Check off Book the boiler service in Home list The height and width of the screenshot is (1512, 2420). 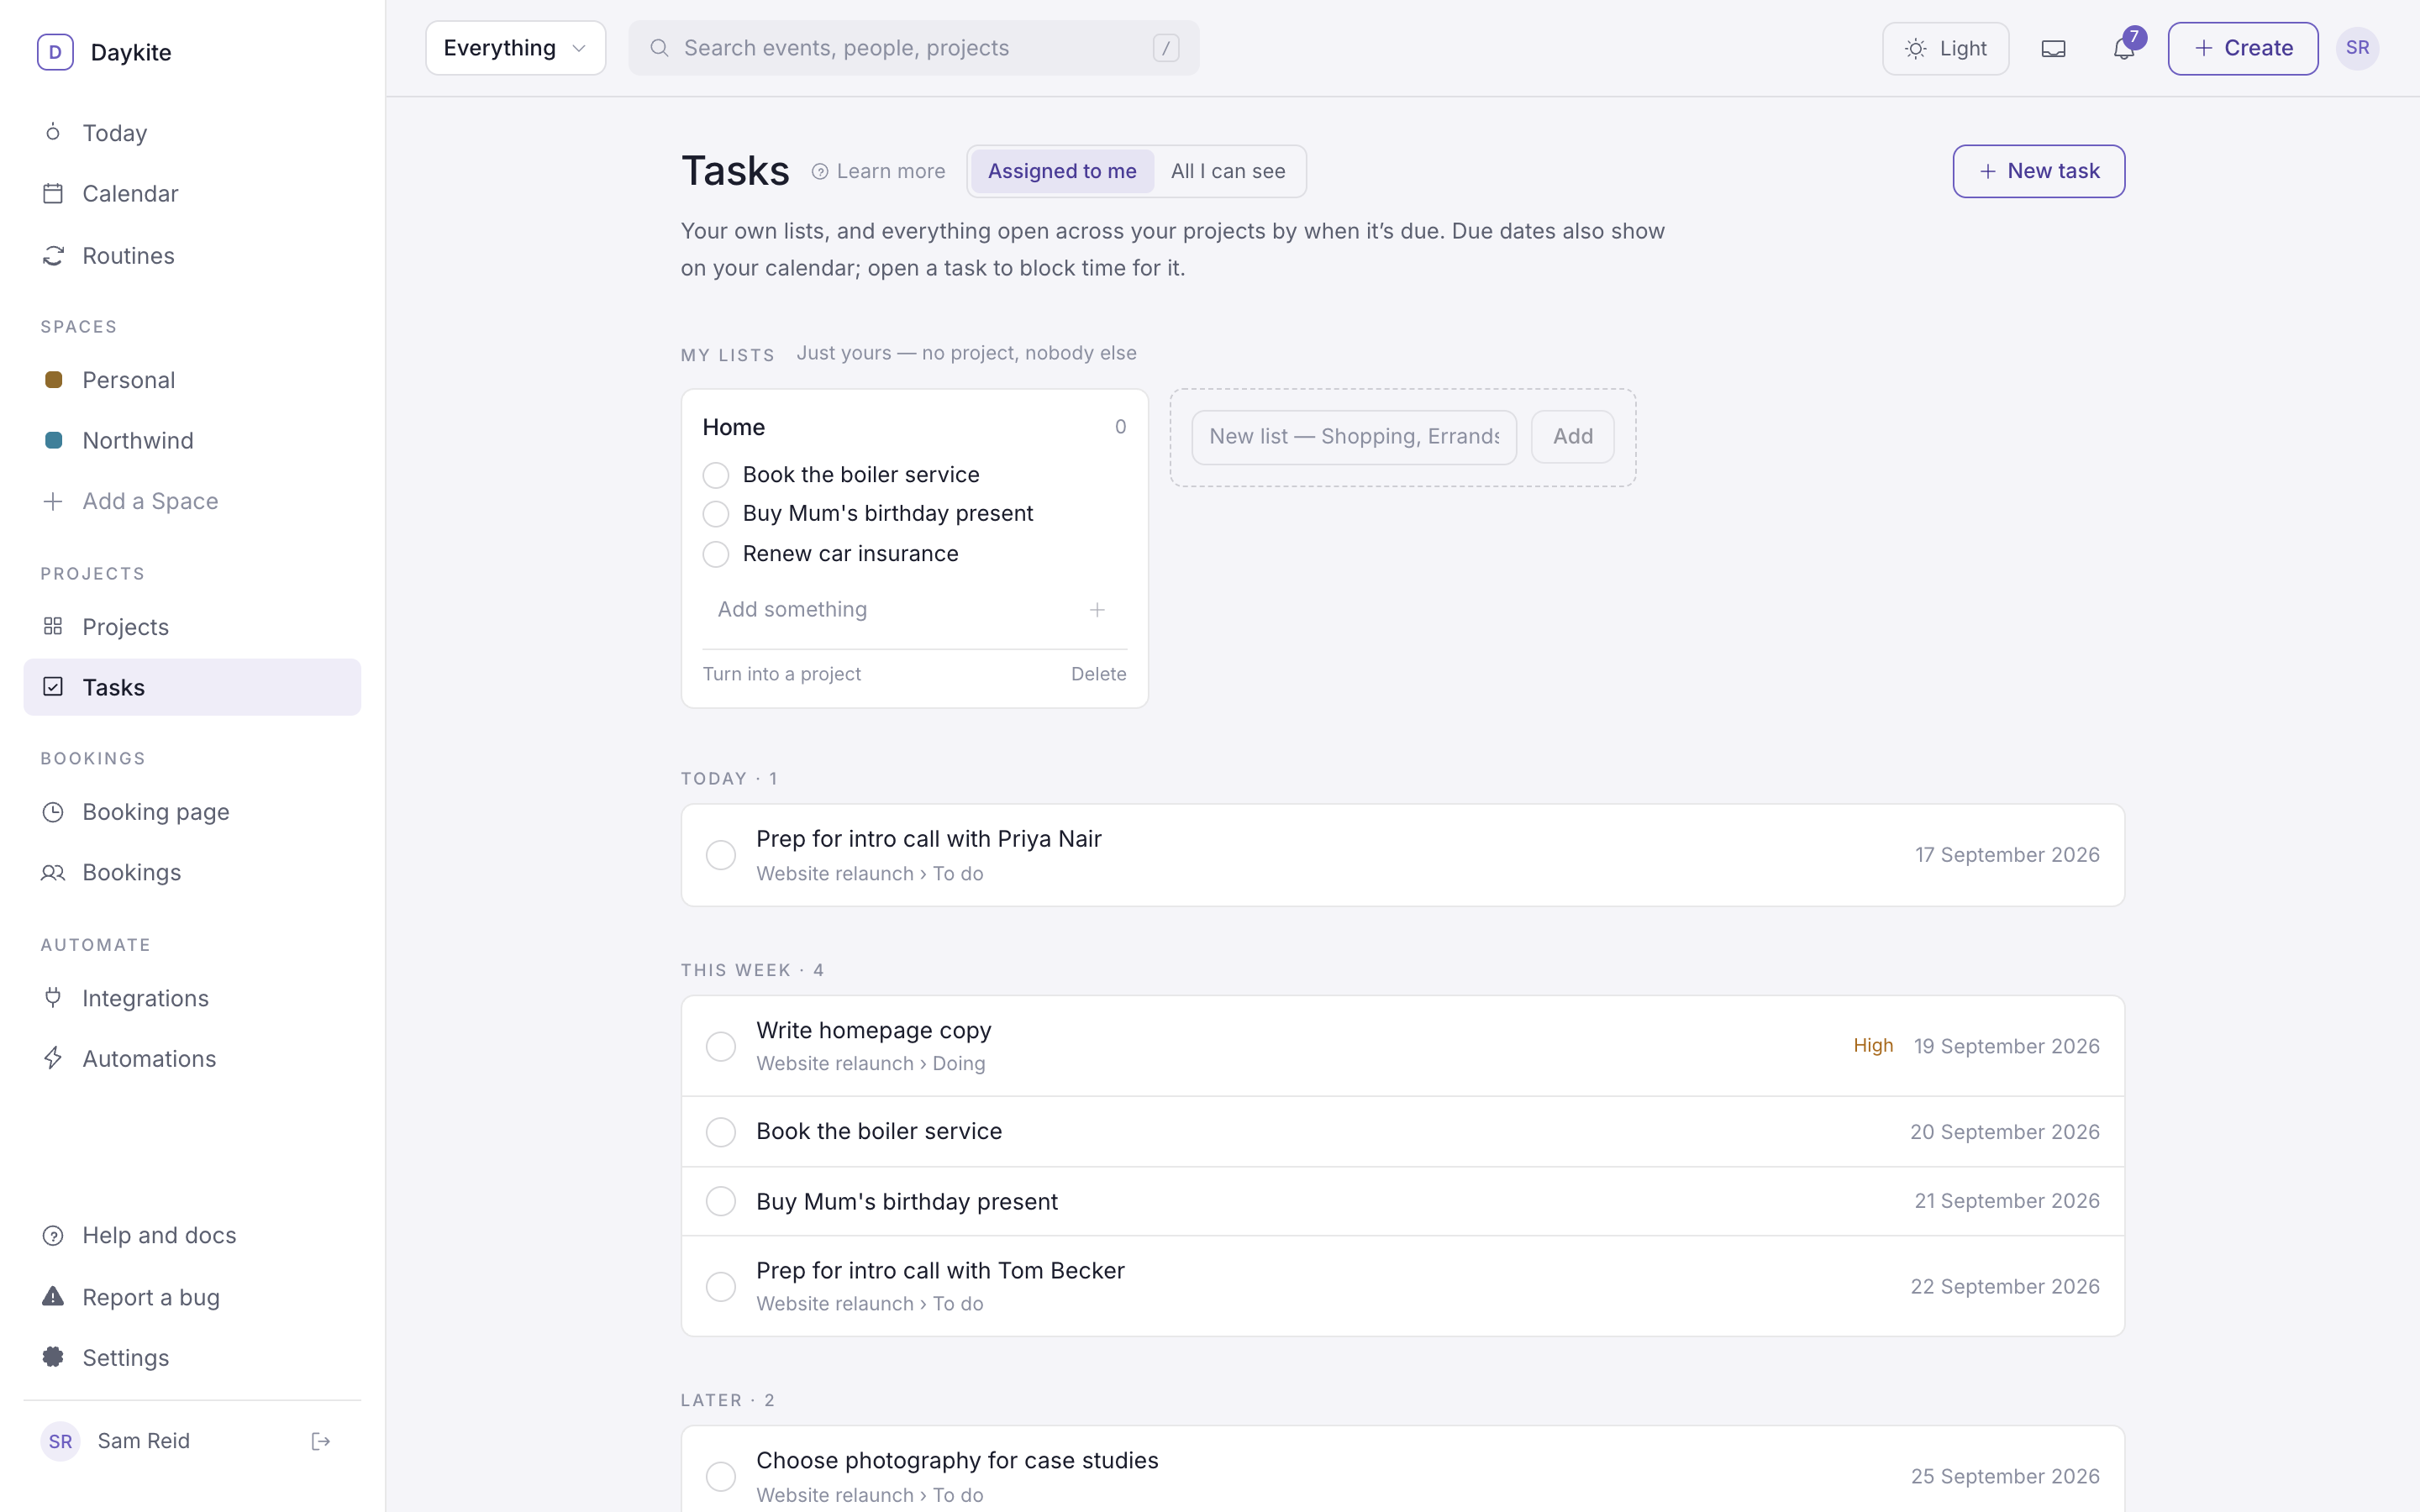point(716,475)
